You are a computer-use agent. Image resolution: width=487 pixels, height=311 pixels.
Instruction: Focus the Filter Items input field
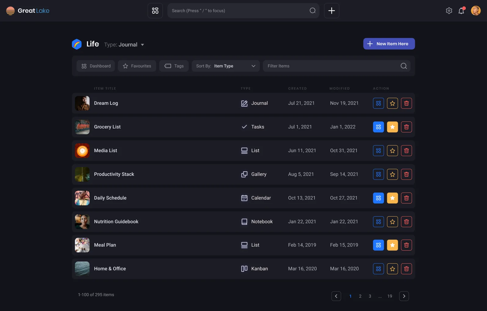coord(337,66)
